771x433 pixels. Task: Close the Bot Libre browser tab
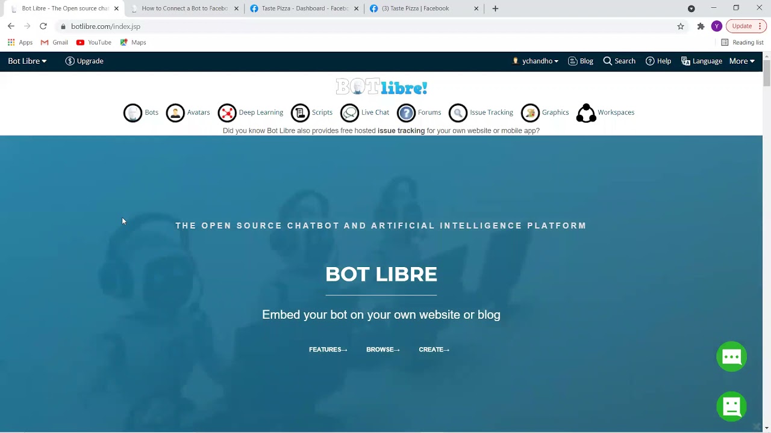click(x=116, y=8)
